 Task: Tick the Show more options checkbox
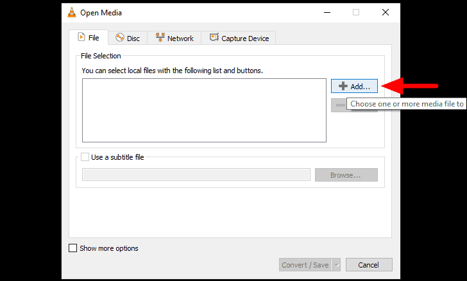click(x=72, y=248)
